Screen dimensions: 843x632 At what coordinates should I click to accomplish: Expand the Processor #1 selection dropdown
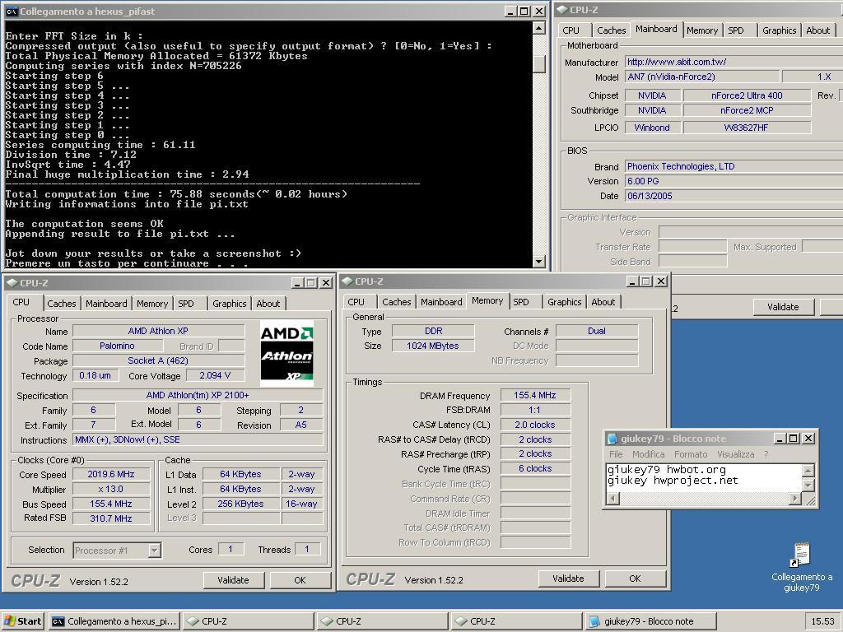(x=154, y=551)
